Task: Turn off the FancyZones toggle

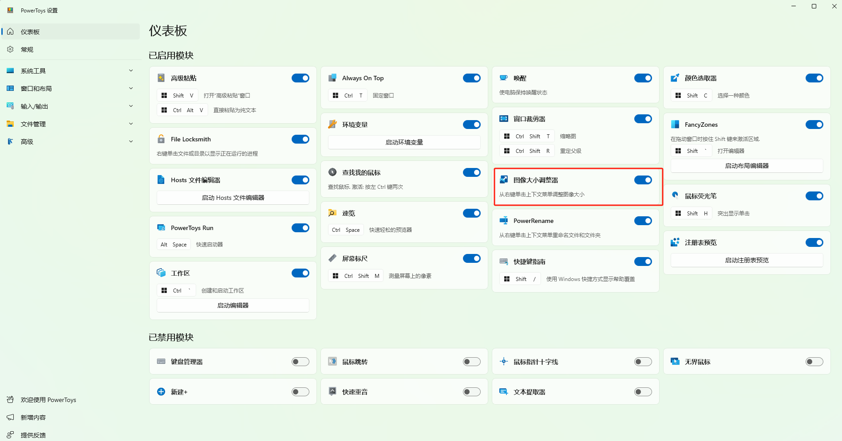Action: (814, 125)
